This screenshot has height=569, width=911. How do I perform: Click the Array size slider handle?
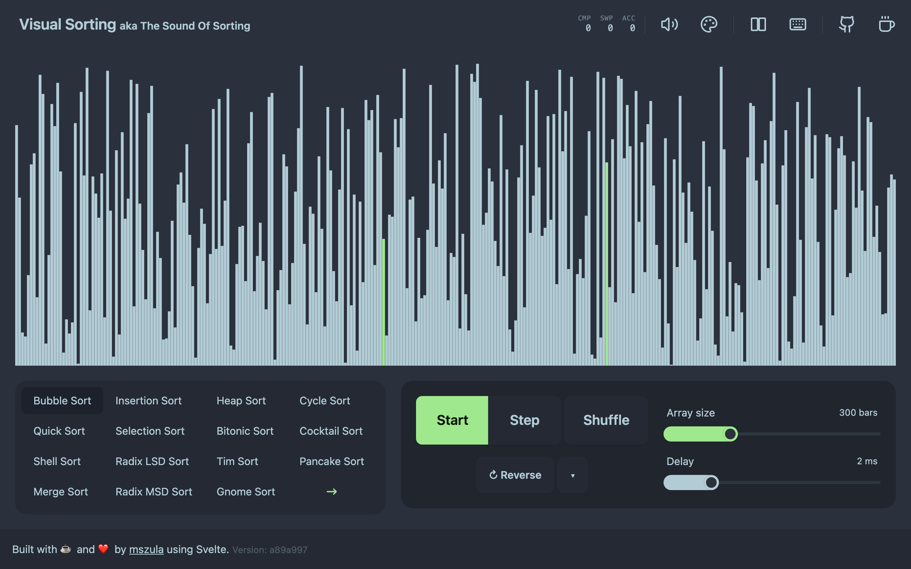(x=730, y=434)
